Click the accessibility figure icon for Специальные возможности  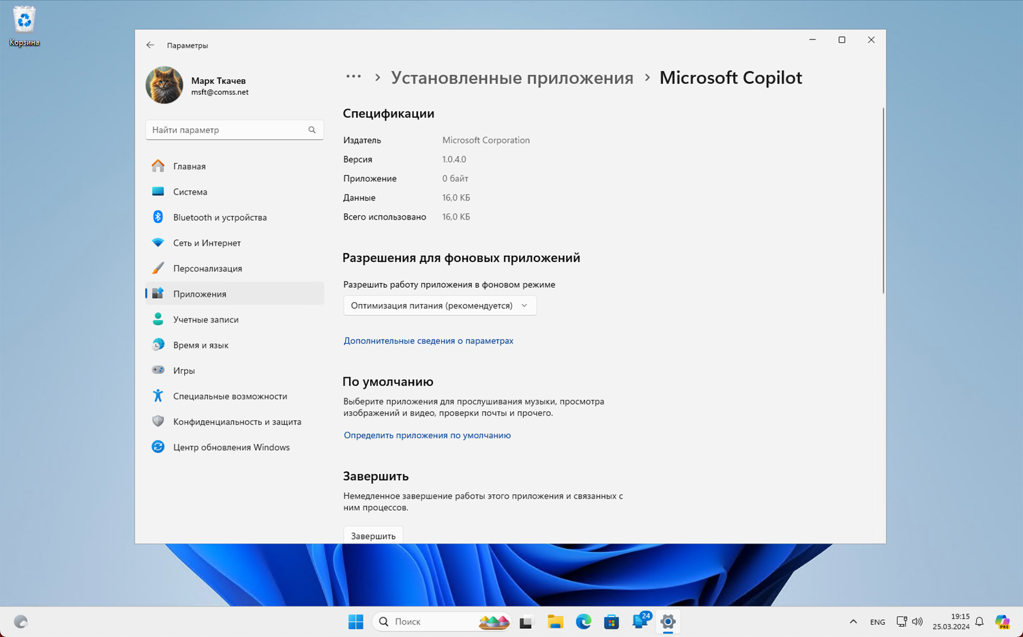coord(158,396)
